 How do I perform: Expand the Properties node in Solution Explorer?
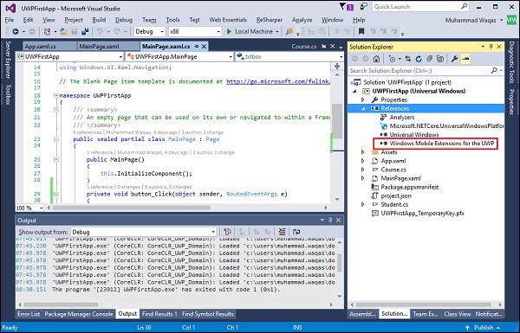[362, 99]
